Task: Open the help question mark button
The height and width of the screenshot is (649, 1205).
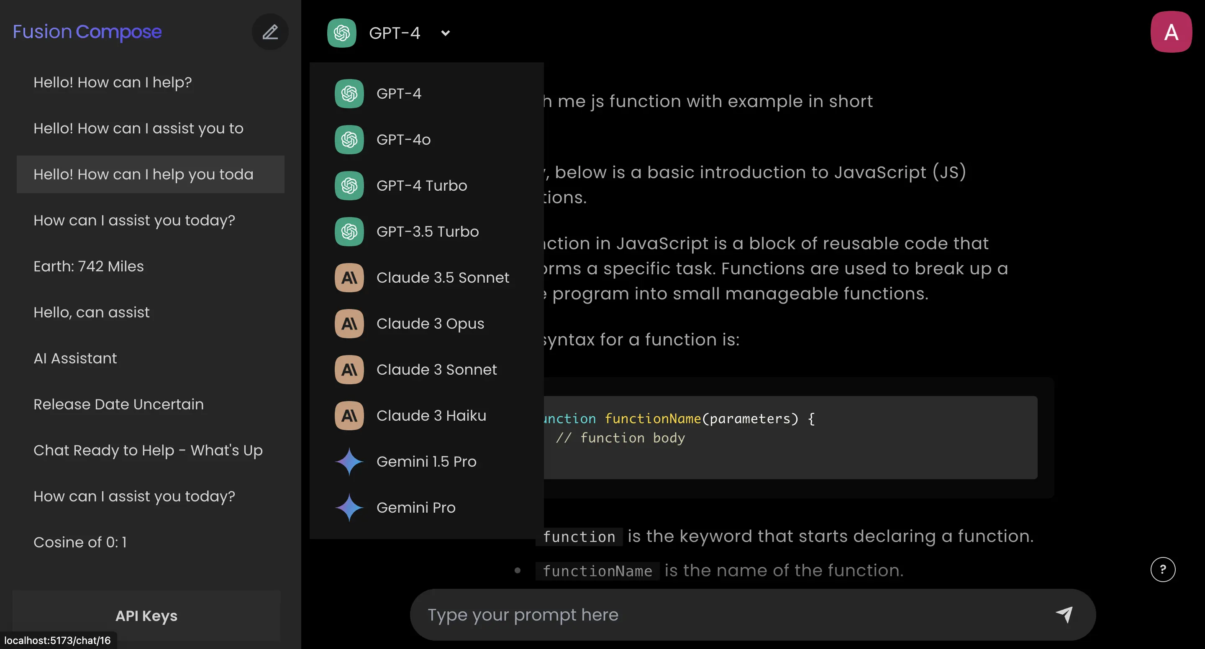Action: [x=1162, y=569]
